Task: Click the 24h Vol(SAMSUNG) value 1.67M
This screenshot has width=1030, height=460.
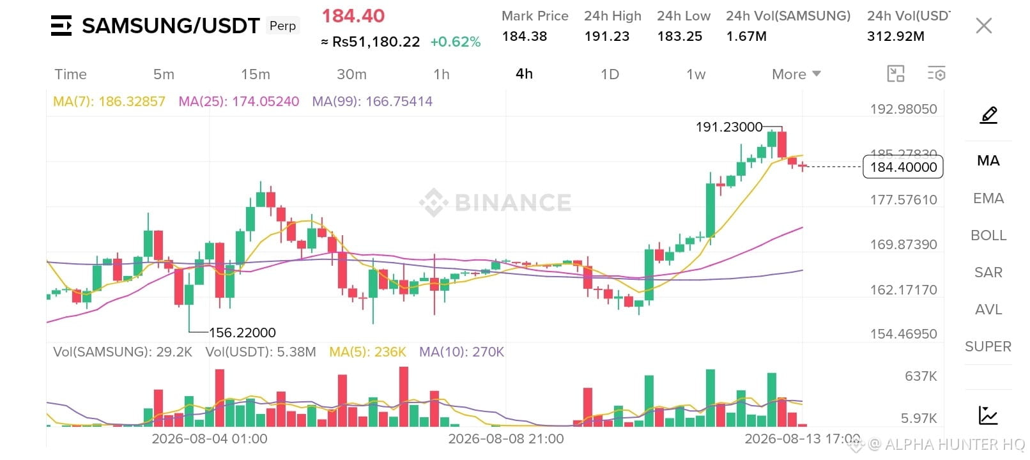Action: tap(746, 36)
